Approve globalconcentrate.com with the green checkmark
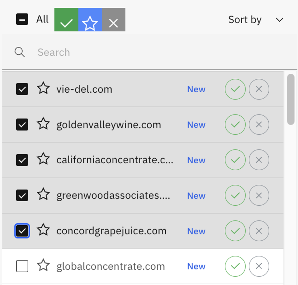Image resolution: width=298 pixels, height=285 pixels. [235, 266]
